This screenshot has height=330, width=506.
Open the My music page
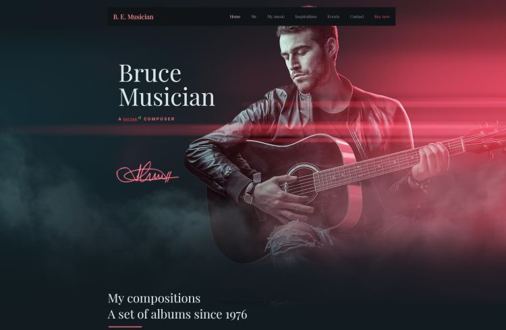pyautogui.click(x=276, y=16)
